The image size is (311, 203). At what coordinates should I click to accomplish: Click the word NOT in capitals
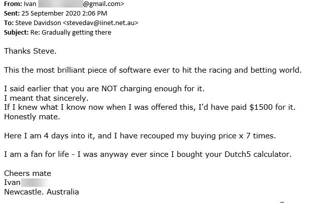[110, 89]
